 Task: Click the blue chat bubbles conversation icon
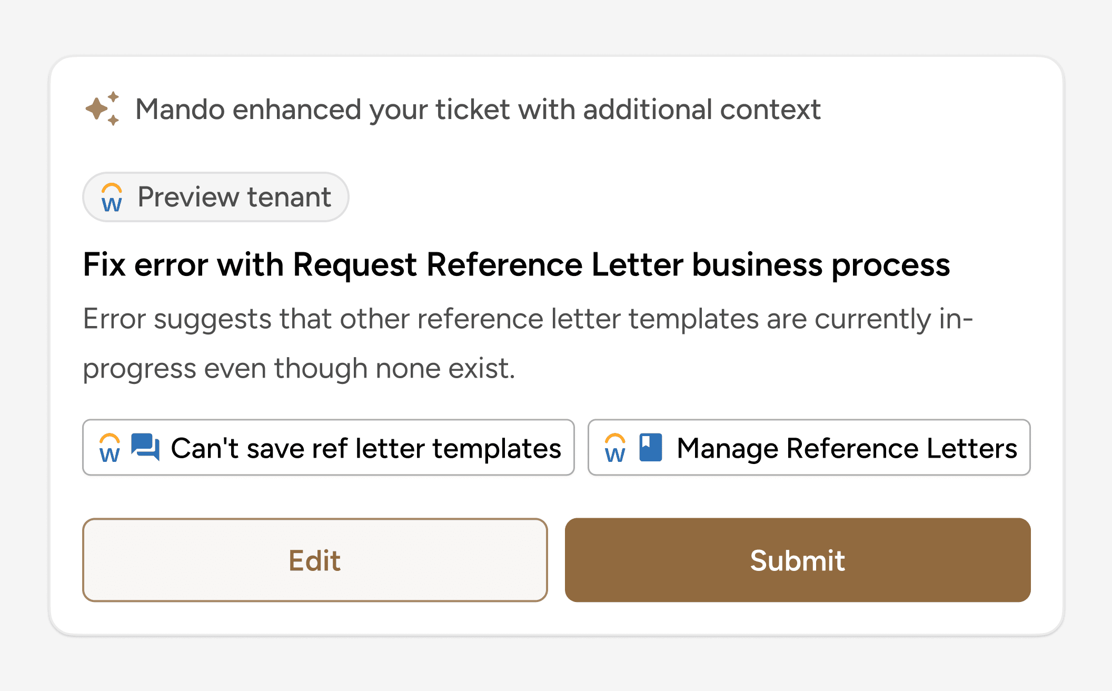(x=145, y=447)
